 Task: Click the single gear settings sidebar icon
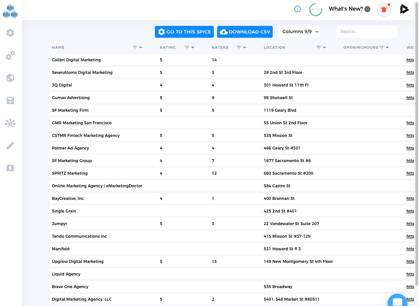(x=10, y=33)
